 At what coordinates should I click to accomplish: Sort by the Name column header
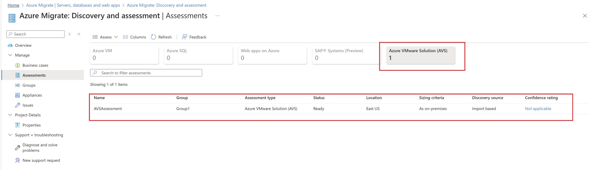[99, 98]
